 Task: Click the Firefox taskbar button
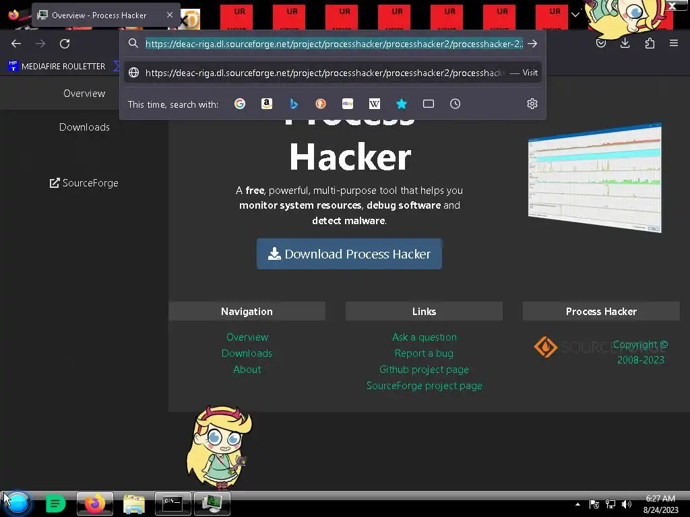[95, 504]
